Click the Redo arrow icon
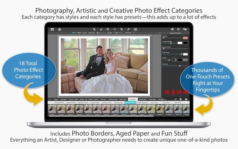Image resolution: width=238 pixels, height=149 pixels. coord(128,29)
